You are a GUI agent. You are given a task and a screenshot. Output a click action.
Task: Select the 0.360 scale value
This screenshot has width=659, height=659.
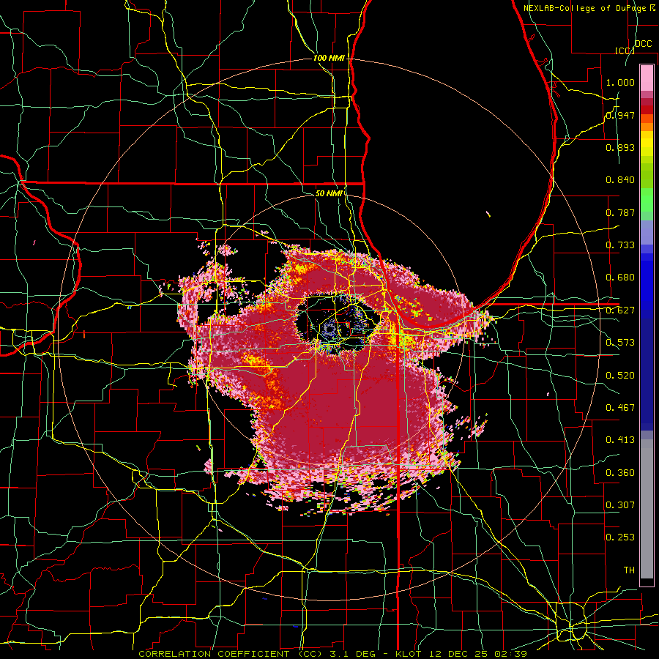(620, 473)
